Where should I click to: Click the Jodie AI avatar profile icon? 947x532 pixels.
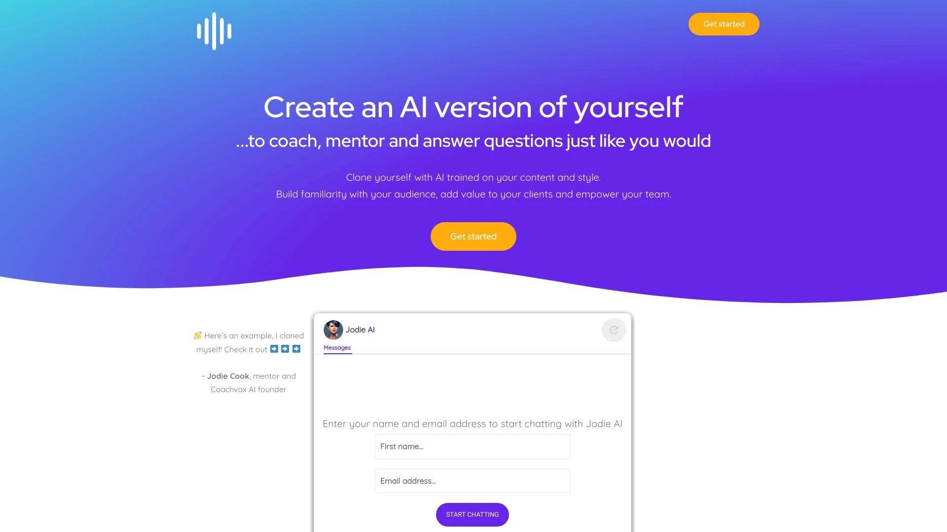[x=333, y=330]
